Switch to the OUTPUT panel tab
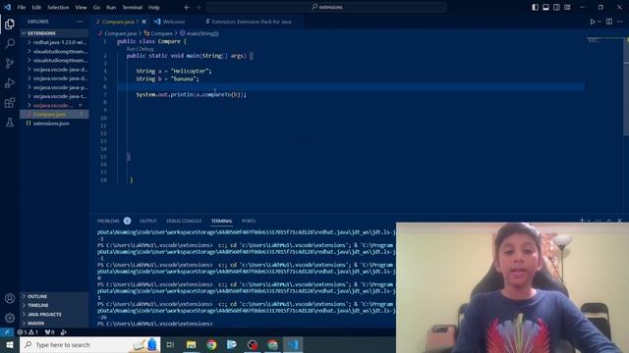Screen dimensions: 629x353 (148, 221)
